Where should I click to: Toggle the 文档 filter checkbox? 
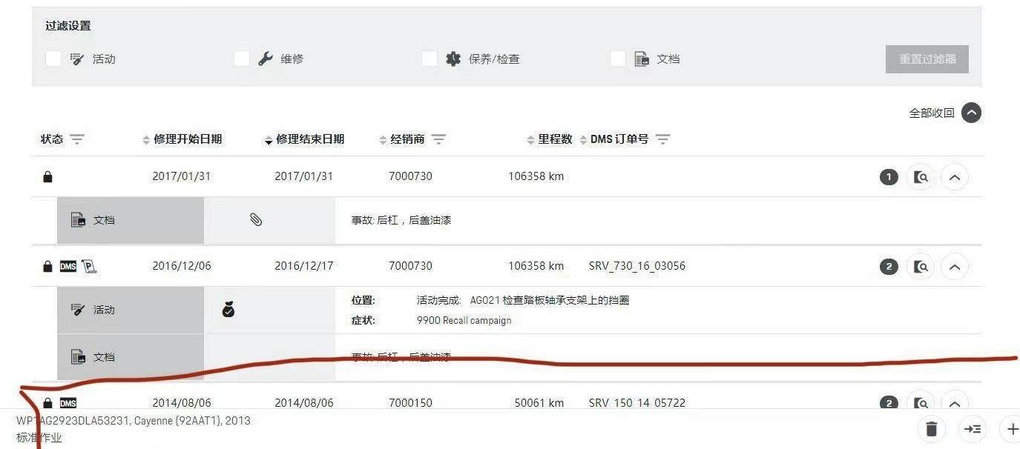[x=618, y=59]
